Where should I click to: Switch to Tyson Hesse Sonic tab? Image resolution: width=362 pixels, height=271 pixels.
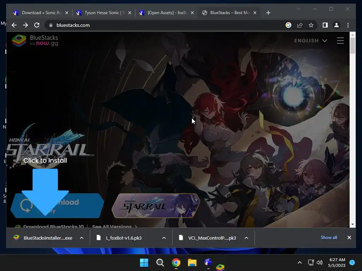tap(104, 13)
